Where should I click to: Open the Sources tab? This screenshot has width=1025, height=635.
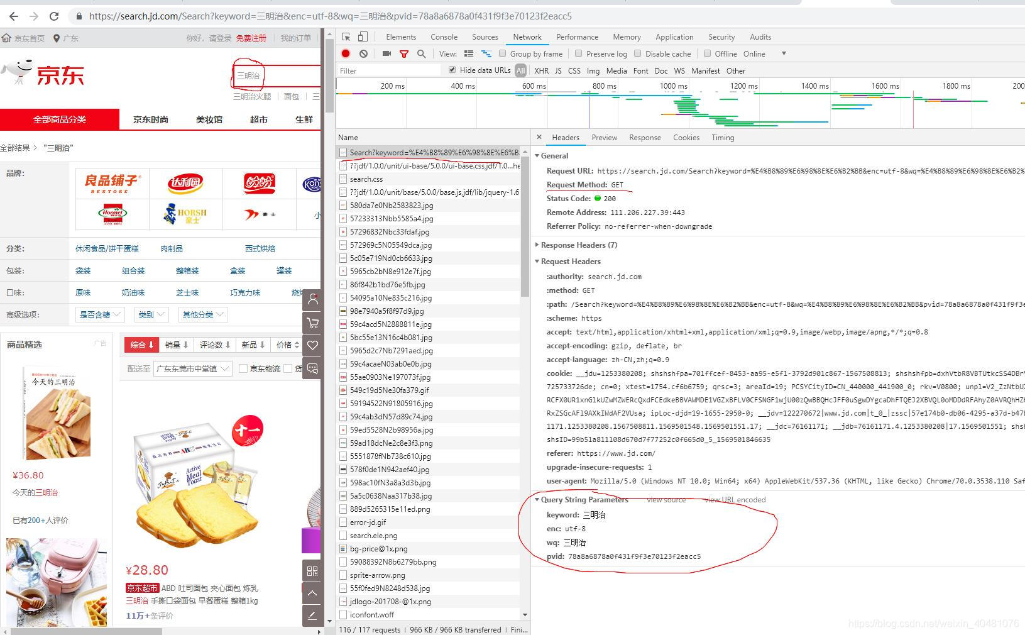click(x=485, y=37)
